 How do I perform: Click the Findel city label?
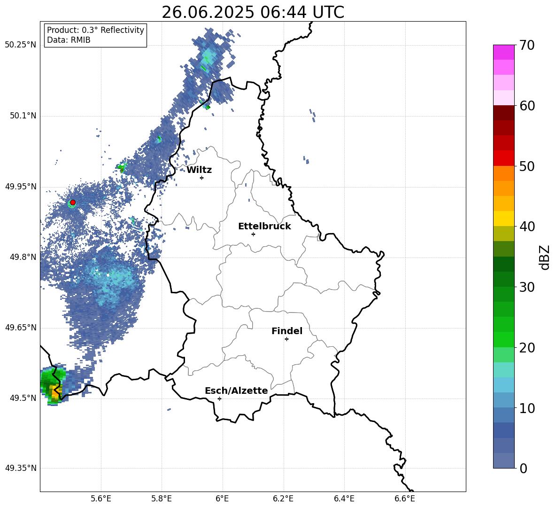[x=287, y=331]
